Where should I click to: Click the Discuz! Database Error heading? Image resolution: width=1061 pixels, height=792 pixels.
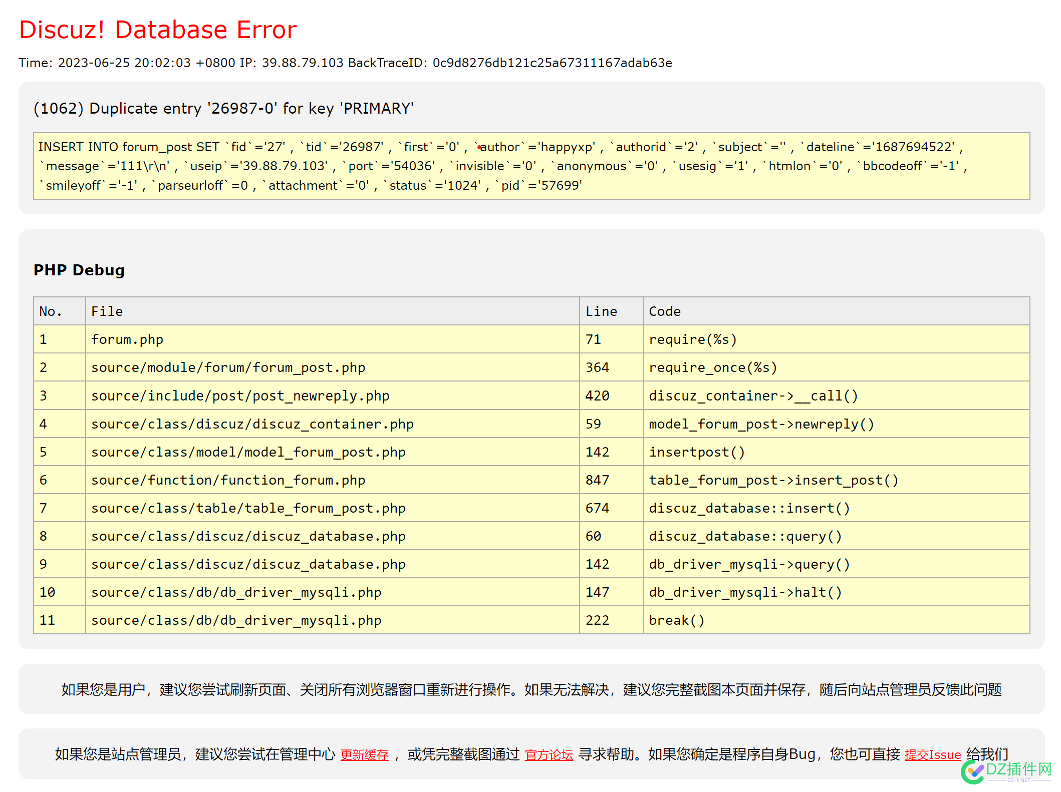click(158, 30)
